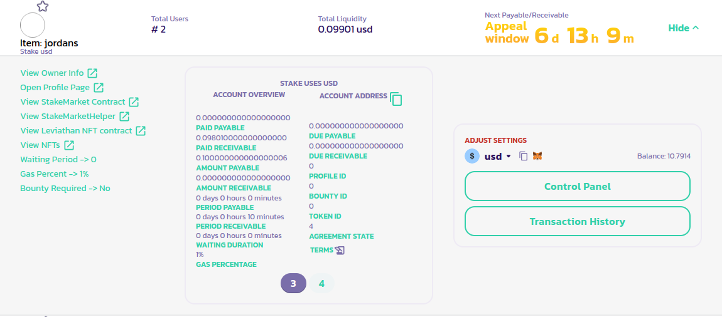Open the Control Panel
The width and height of the screenshot is (722, 317).
pos(577,186)
